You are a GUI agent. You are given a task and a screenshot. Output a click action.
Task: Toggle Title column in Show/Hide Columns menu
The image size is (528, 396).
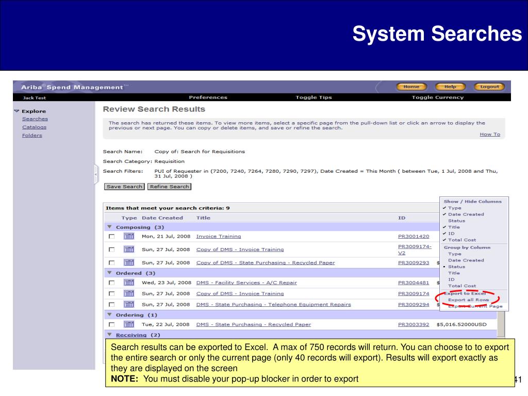(x=454, y=227)
